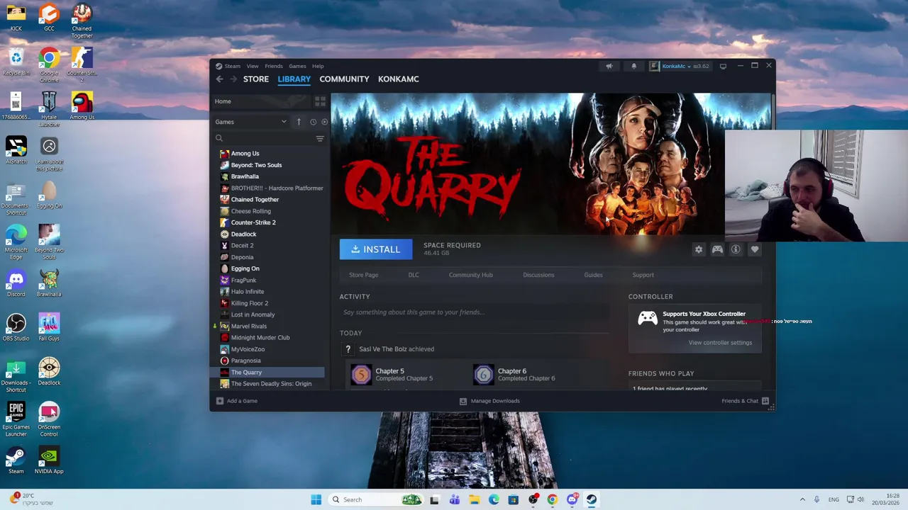
Task: Click the activity status text box
Action: [x=474, y=312]
